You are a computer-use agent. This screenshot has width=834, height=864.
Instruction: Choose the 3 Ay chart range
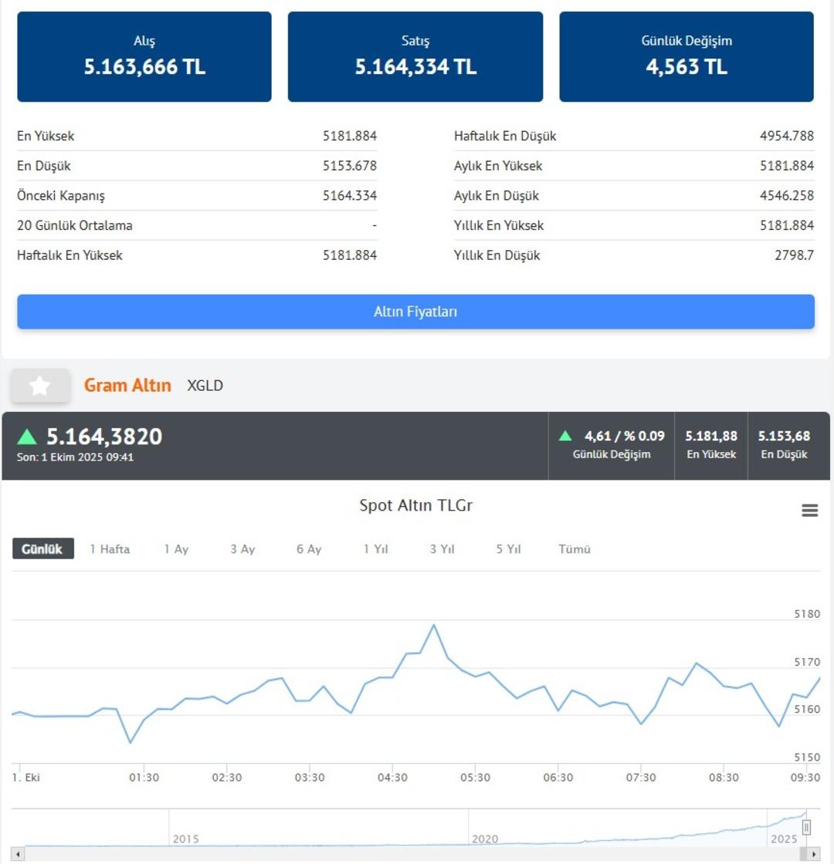242,549
